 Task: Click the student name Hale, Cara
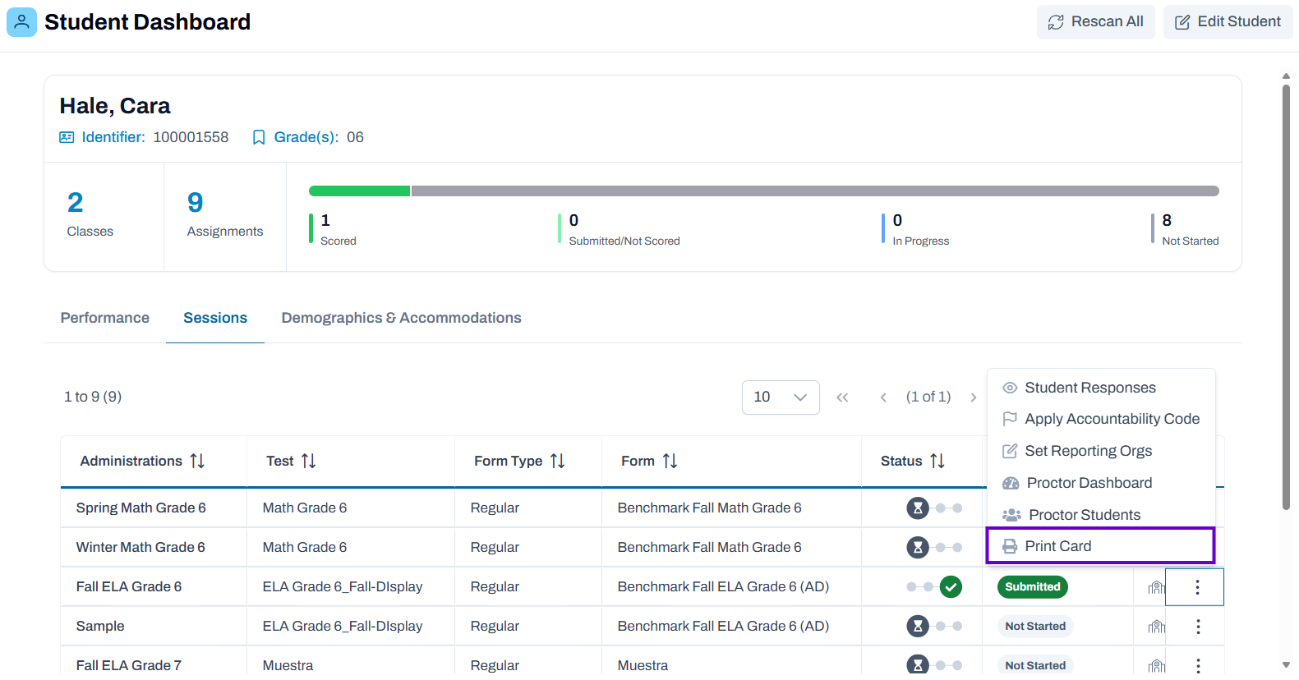coord(115,106)
